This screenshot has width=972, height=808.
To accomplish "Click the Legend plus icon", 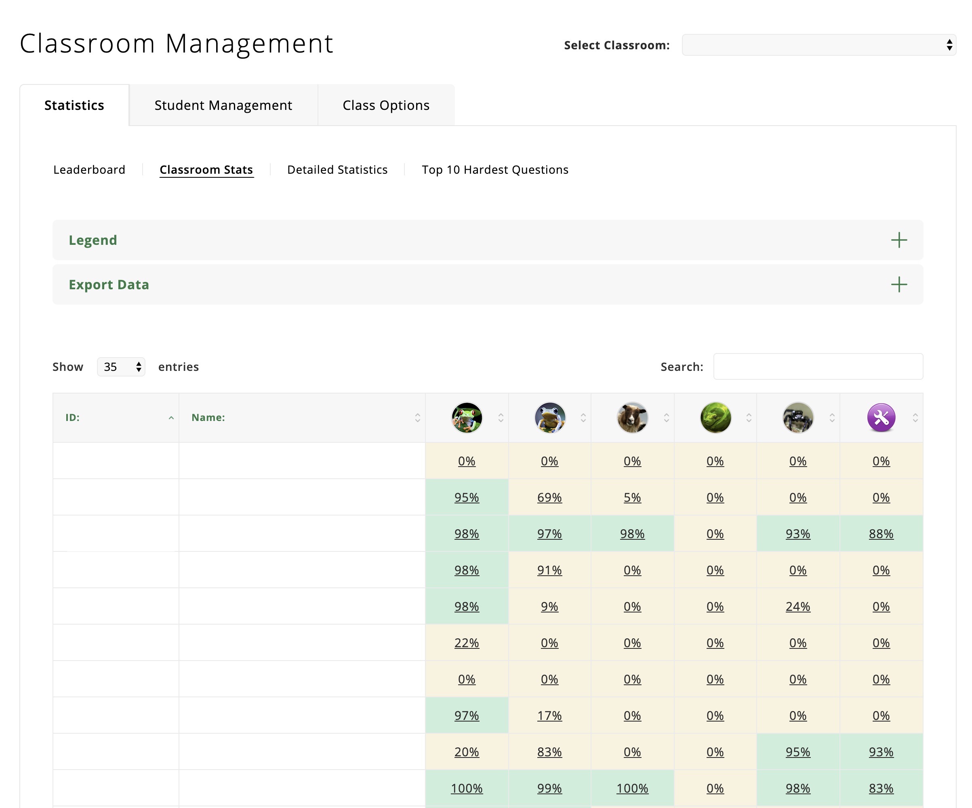I will pyautogui.click(x=898, y=240).
